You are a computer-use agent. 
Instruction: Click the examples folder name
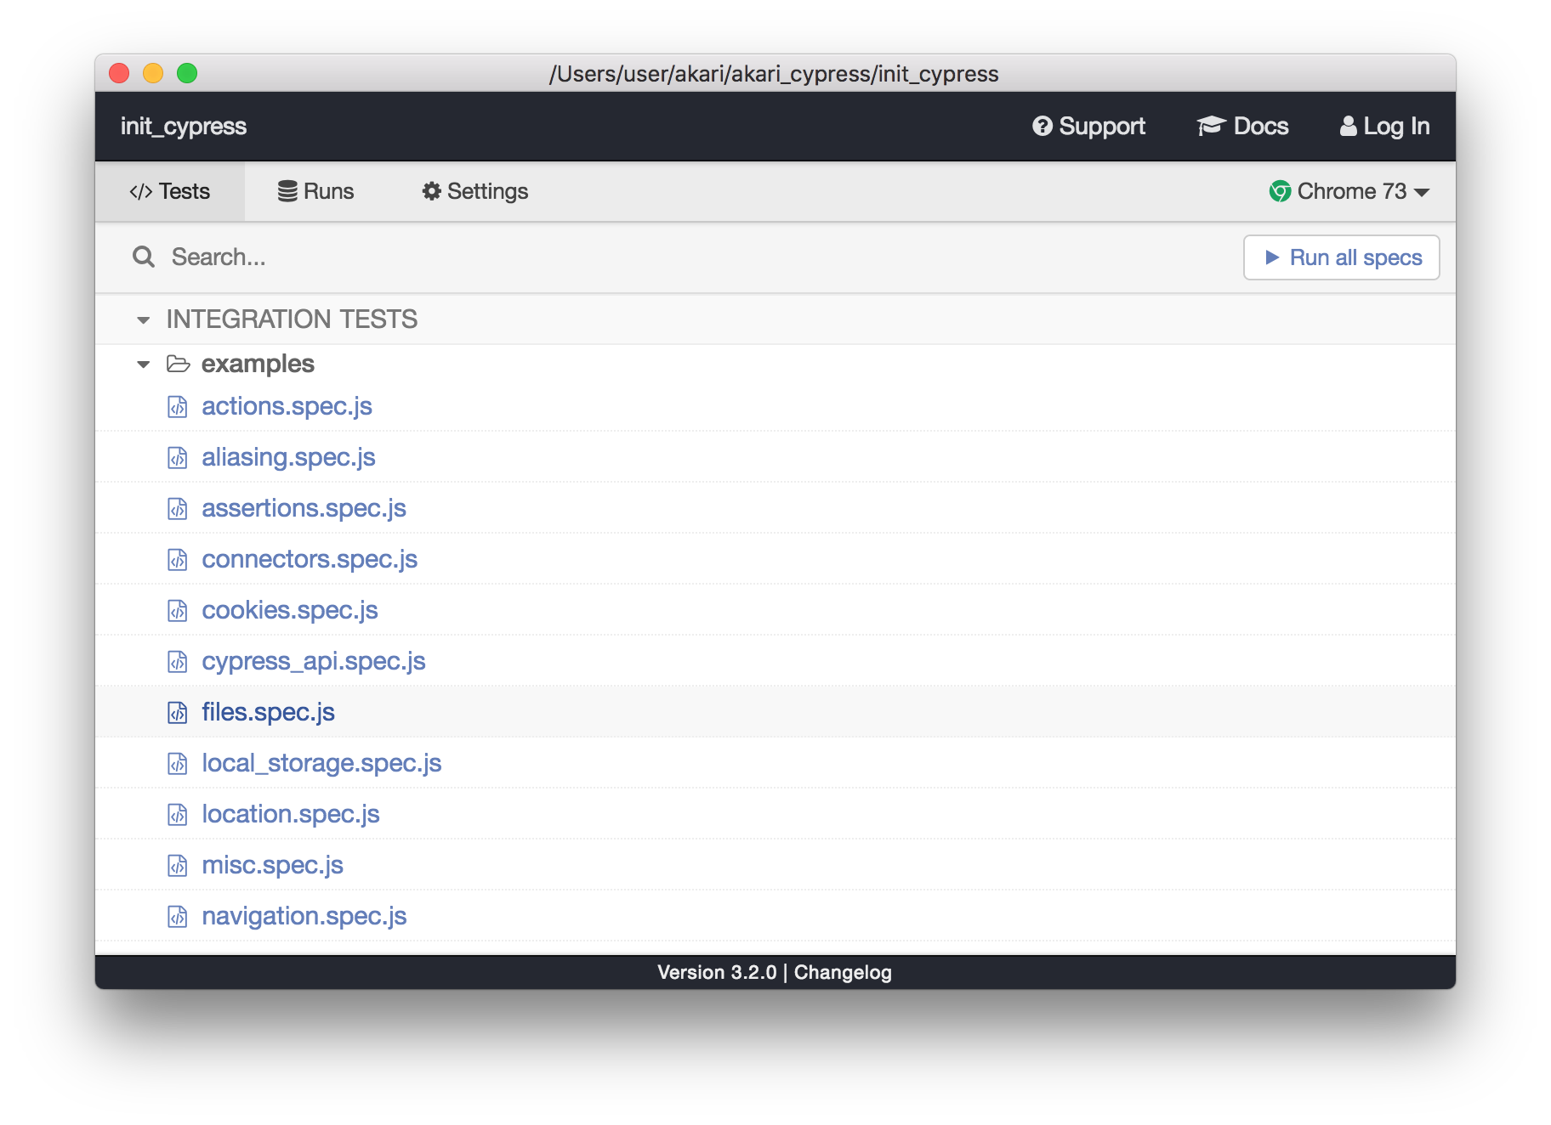[258, 364]
